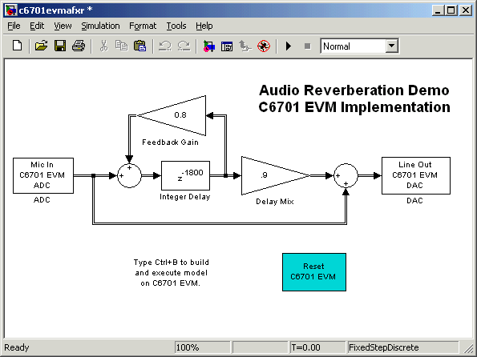Open the View menu
Viewport: 477px width, 357px height.
(x=63, y=26)
